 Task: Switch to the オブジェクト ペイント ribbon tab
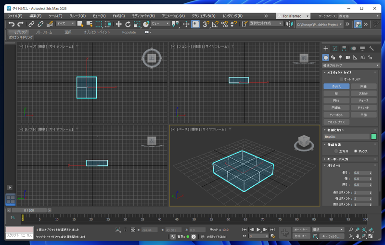tap(97, 32)
